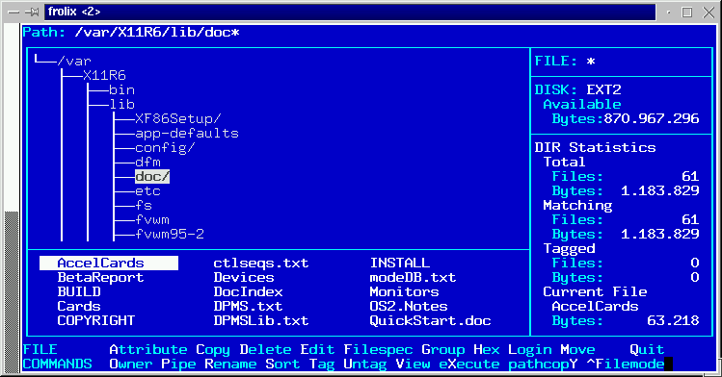This screenshot has height=377, width=722.
Task: Select the X11R6 directory
Action: 104,75
